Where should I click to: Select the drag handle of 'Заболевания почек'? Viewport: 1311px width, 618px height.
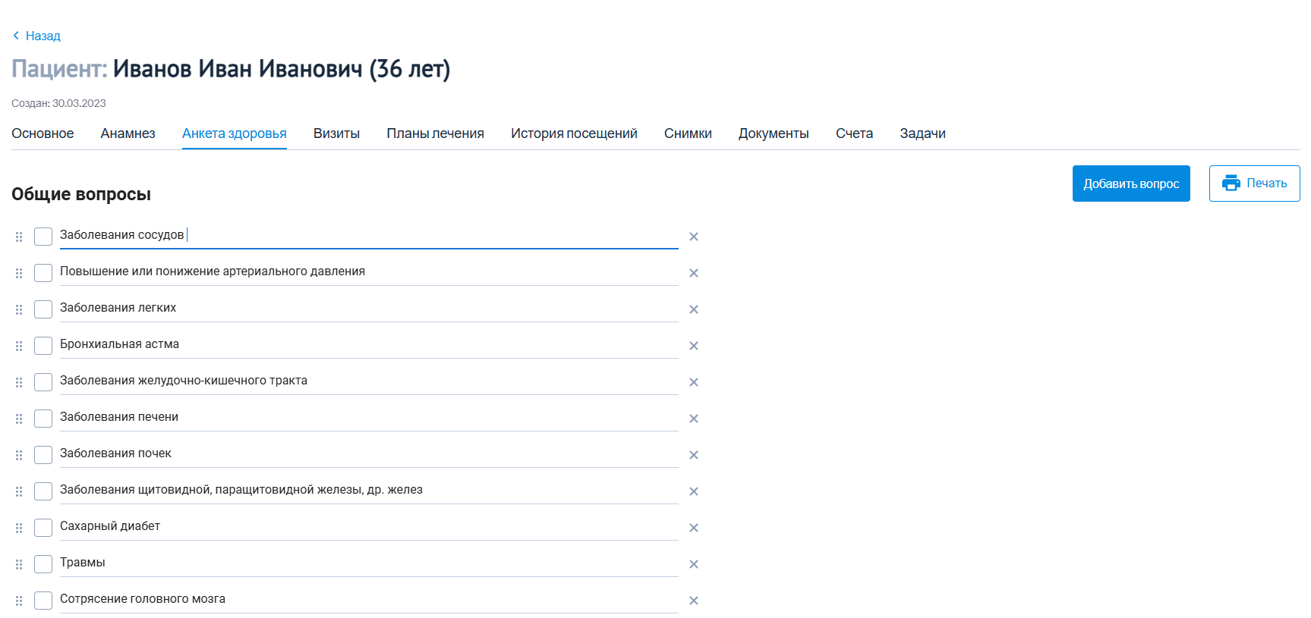click(x=19, y=455)
